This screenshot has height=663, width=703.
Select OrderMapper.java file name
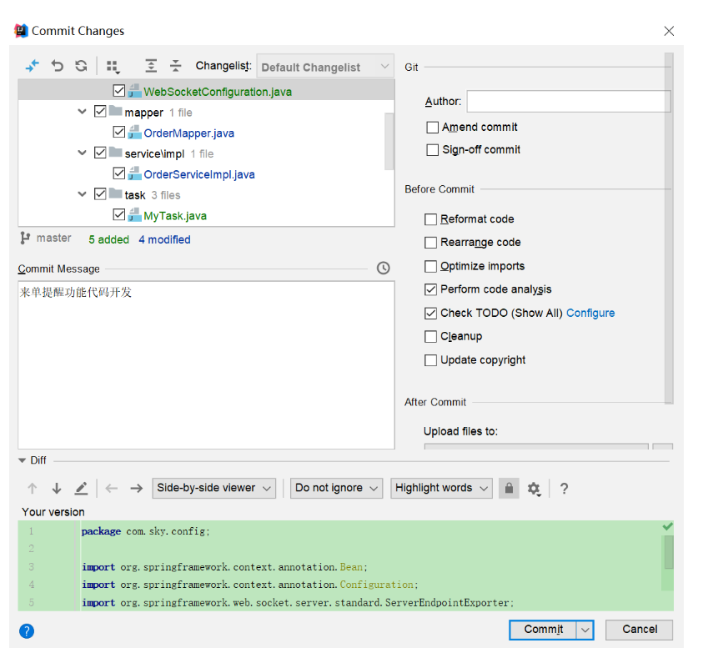pos(188,133)
